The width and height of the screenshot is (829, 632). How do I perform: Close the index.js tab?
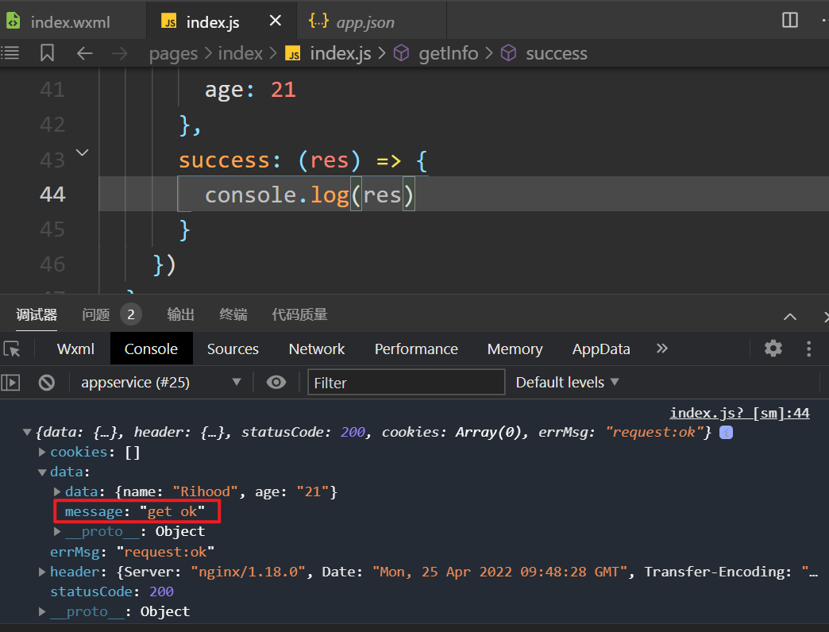point(275,21)
